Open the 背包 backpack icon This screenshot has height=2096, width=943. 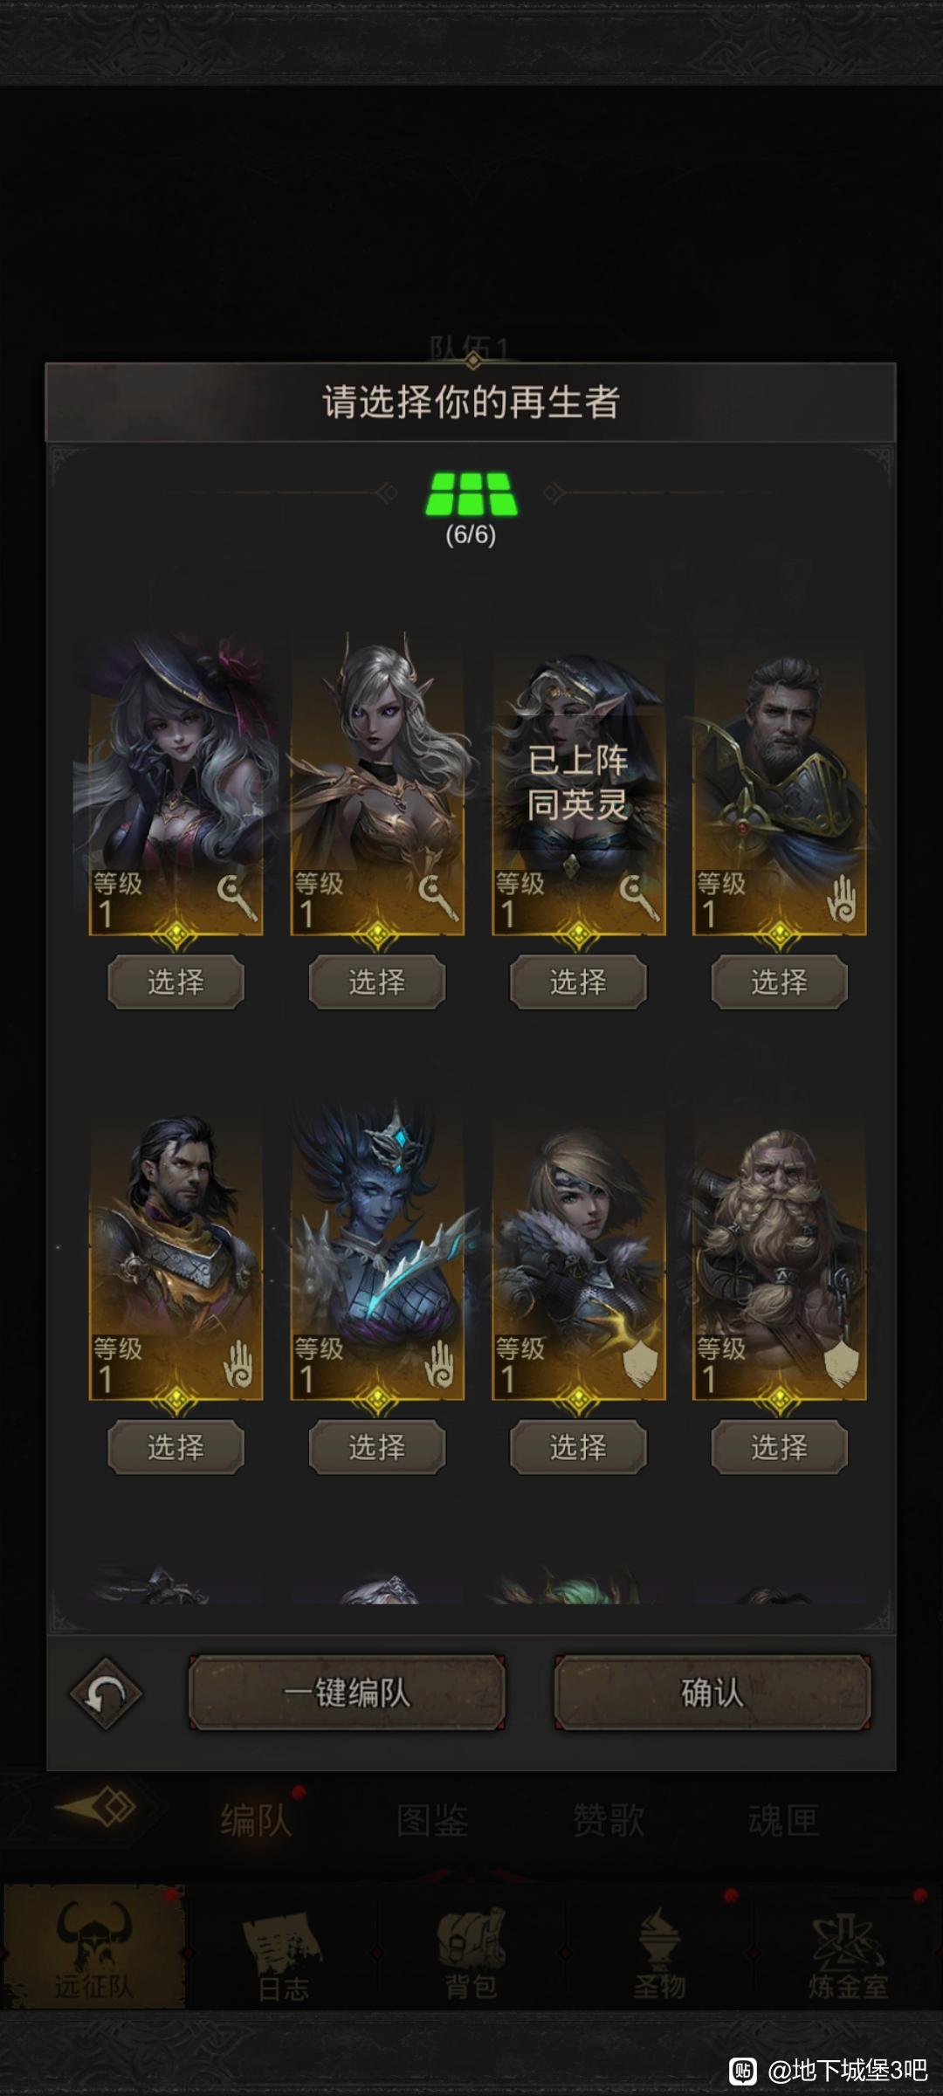coord(471,1948)
